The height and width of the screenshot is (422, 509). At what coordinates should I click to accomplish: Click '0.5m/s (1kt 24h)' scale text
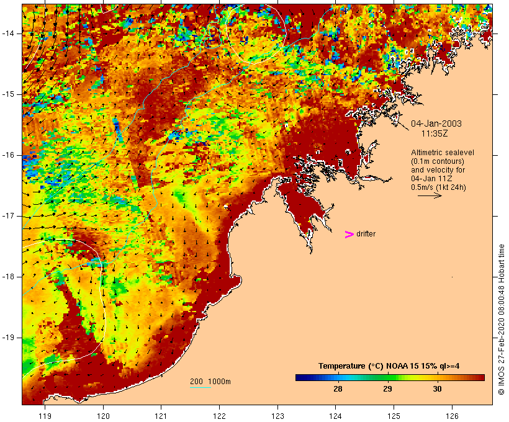[438, 187]
